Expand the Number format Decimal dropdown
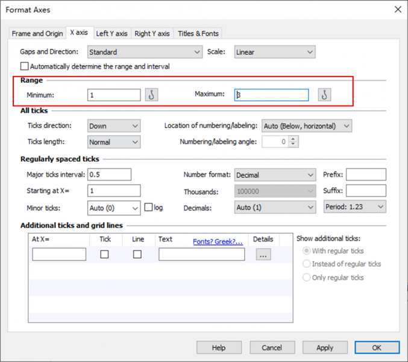 (274, 175)
